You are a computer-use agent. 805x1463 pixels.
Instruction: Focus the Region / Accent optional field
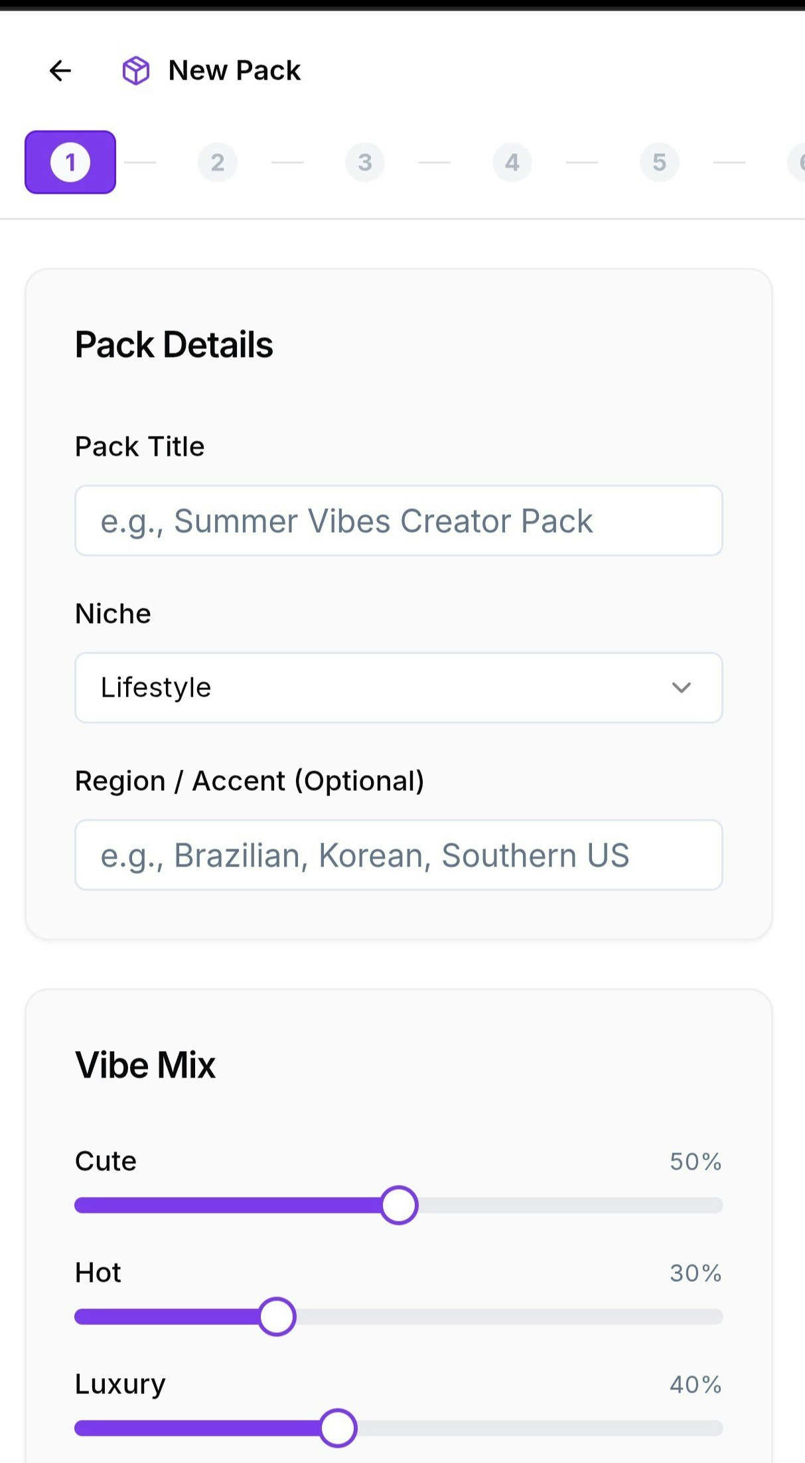pos(398,855)
